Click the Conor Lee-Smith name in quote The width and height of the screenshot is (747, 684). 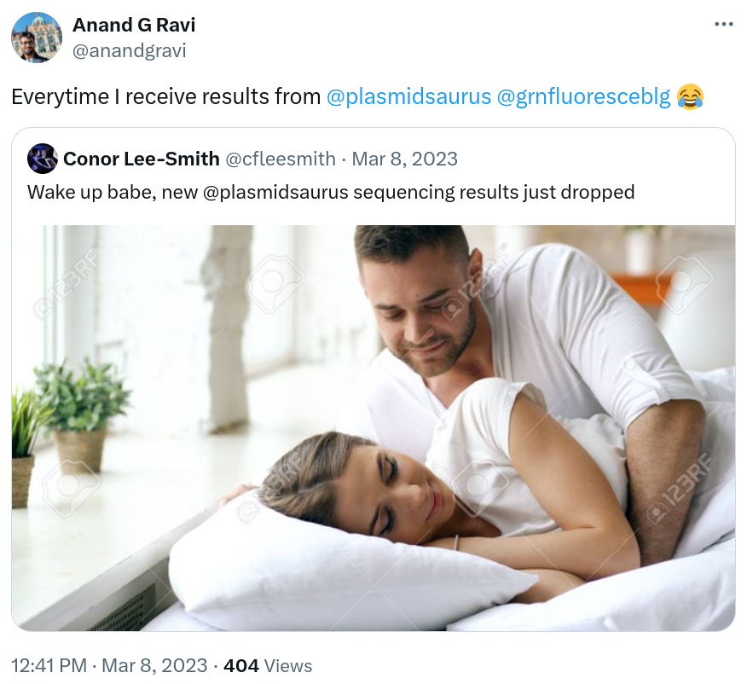tap(142, 159)
